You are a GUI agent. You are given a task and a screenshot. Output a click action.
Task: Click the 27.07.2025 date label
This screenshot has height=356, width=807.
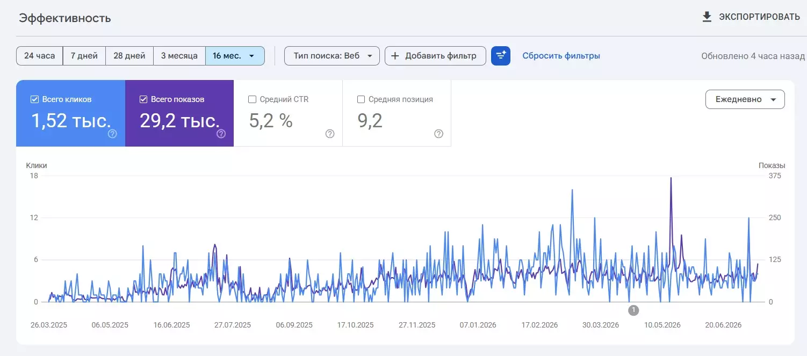pyautogui.click(x=233, y=325)
